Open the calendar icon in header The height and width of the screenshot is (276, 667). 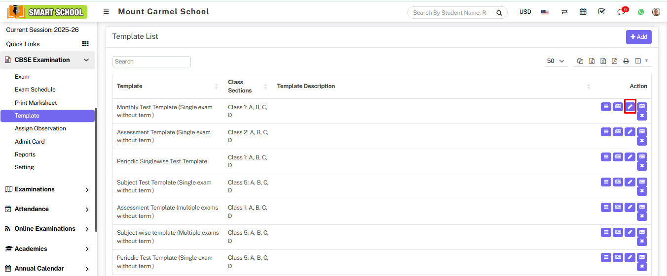coord(583,12)
